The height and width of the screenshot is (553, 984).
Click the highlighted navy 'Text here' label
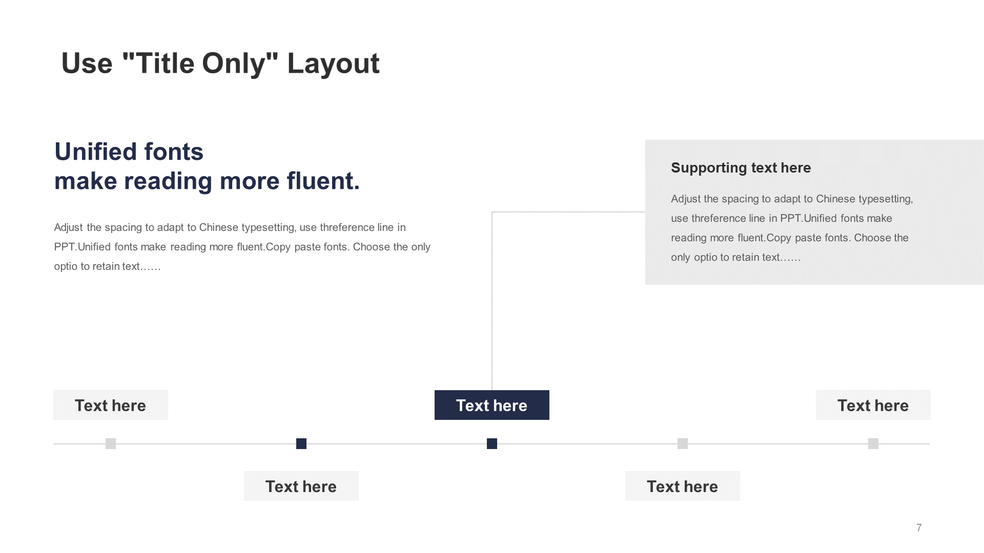(492, 405)
